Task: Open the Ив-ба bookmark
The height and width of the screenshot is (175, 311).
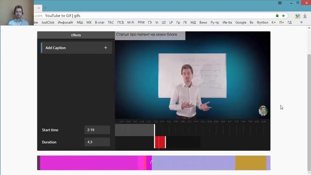Action: click(227, 22)
